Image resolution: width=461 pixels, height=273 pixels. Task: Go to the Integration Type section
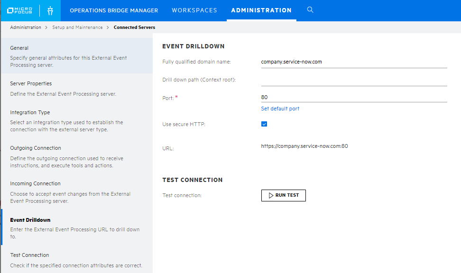[x=76, y=120]
